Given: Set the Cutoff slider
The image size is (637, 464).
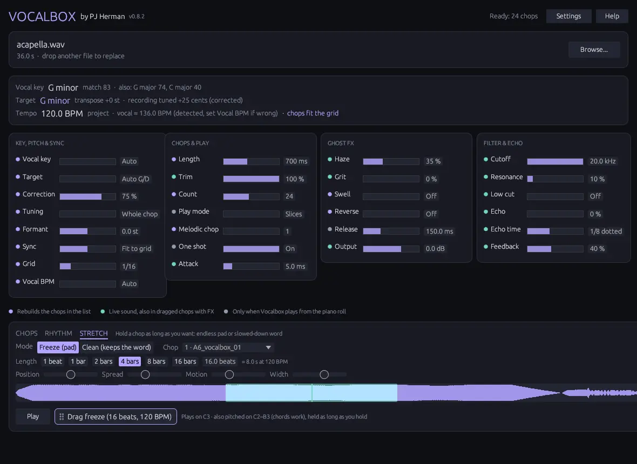Looking at the screenshot, I should [x=555, y=161].
